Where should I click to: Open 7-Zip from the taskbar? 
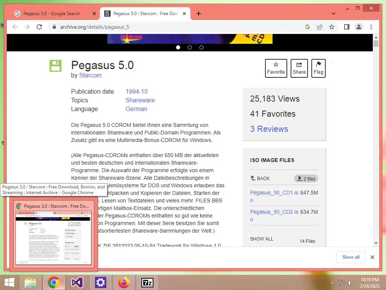tap(147, 282)
